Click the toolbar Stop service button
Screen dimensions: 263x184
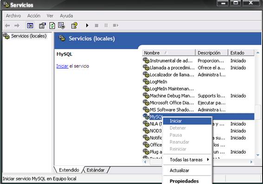[x=96, y=25]
